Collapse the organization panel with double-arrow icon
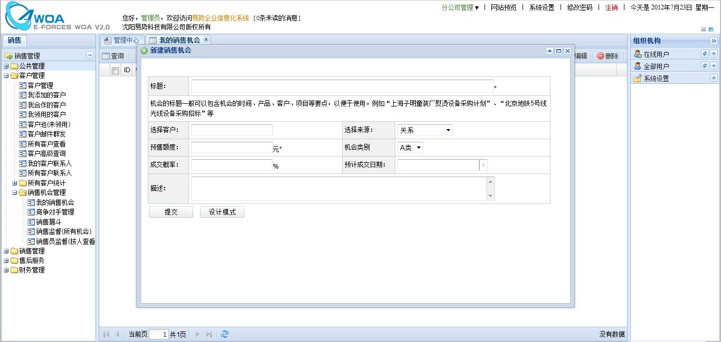The height and width of the screenshot is (342, 721). click(714, 41)
